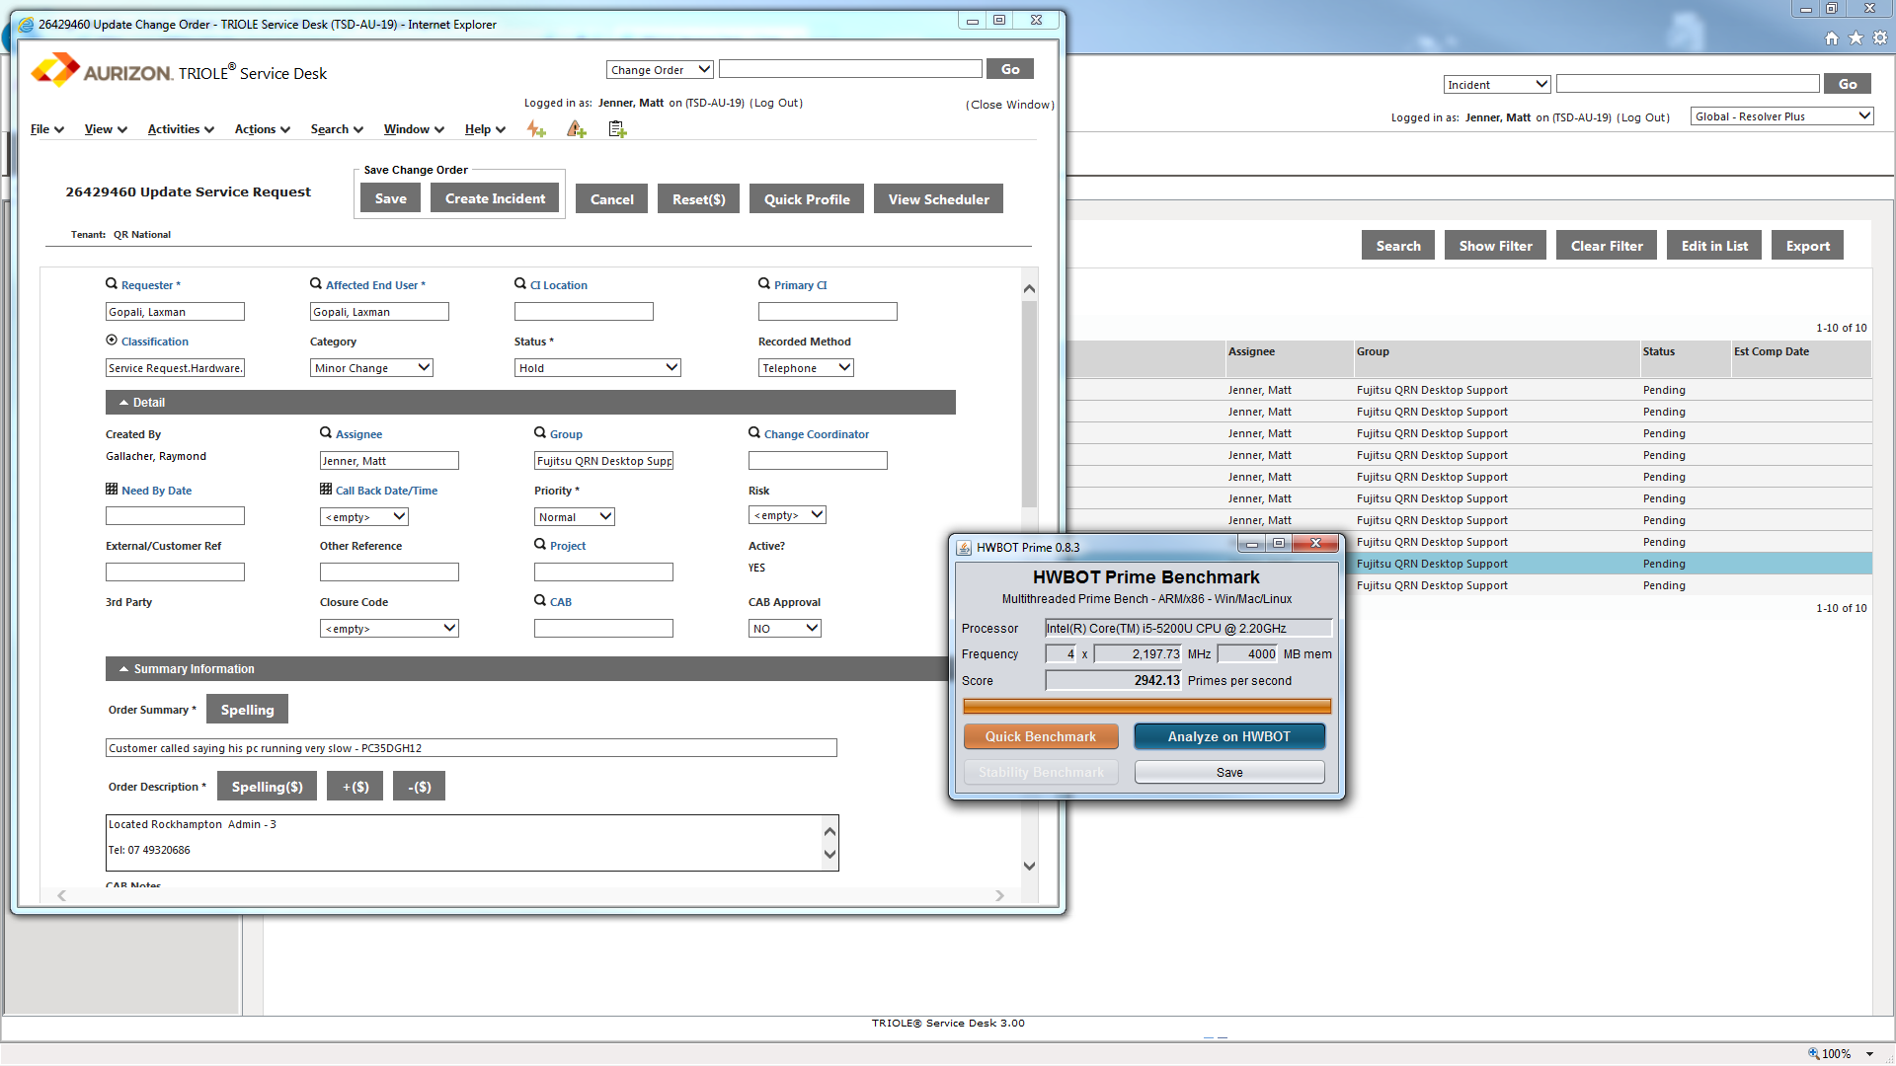Screen dimensions: 1896x1066
Task: Open the Global - Resolver Plus role dropdown
Action: tap(1782, 116)
